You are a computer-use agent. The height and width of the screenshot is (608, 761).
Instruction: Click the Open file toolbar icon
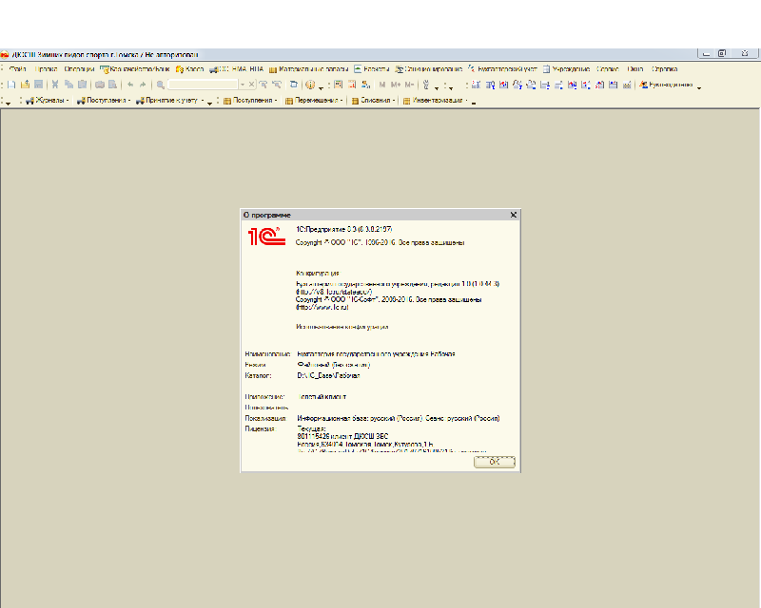[x=26, y=85]
